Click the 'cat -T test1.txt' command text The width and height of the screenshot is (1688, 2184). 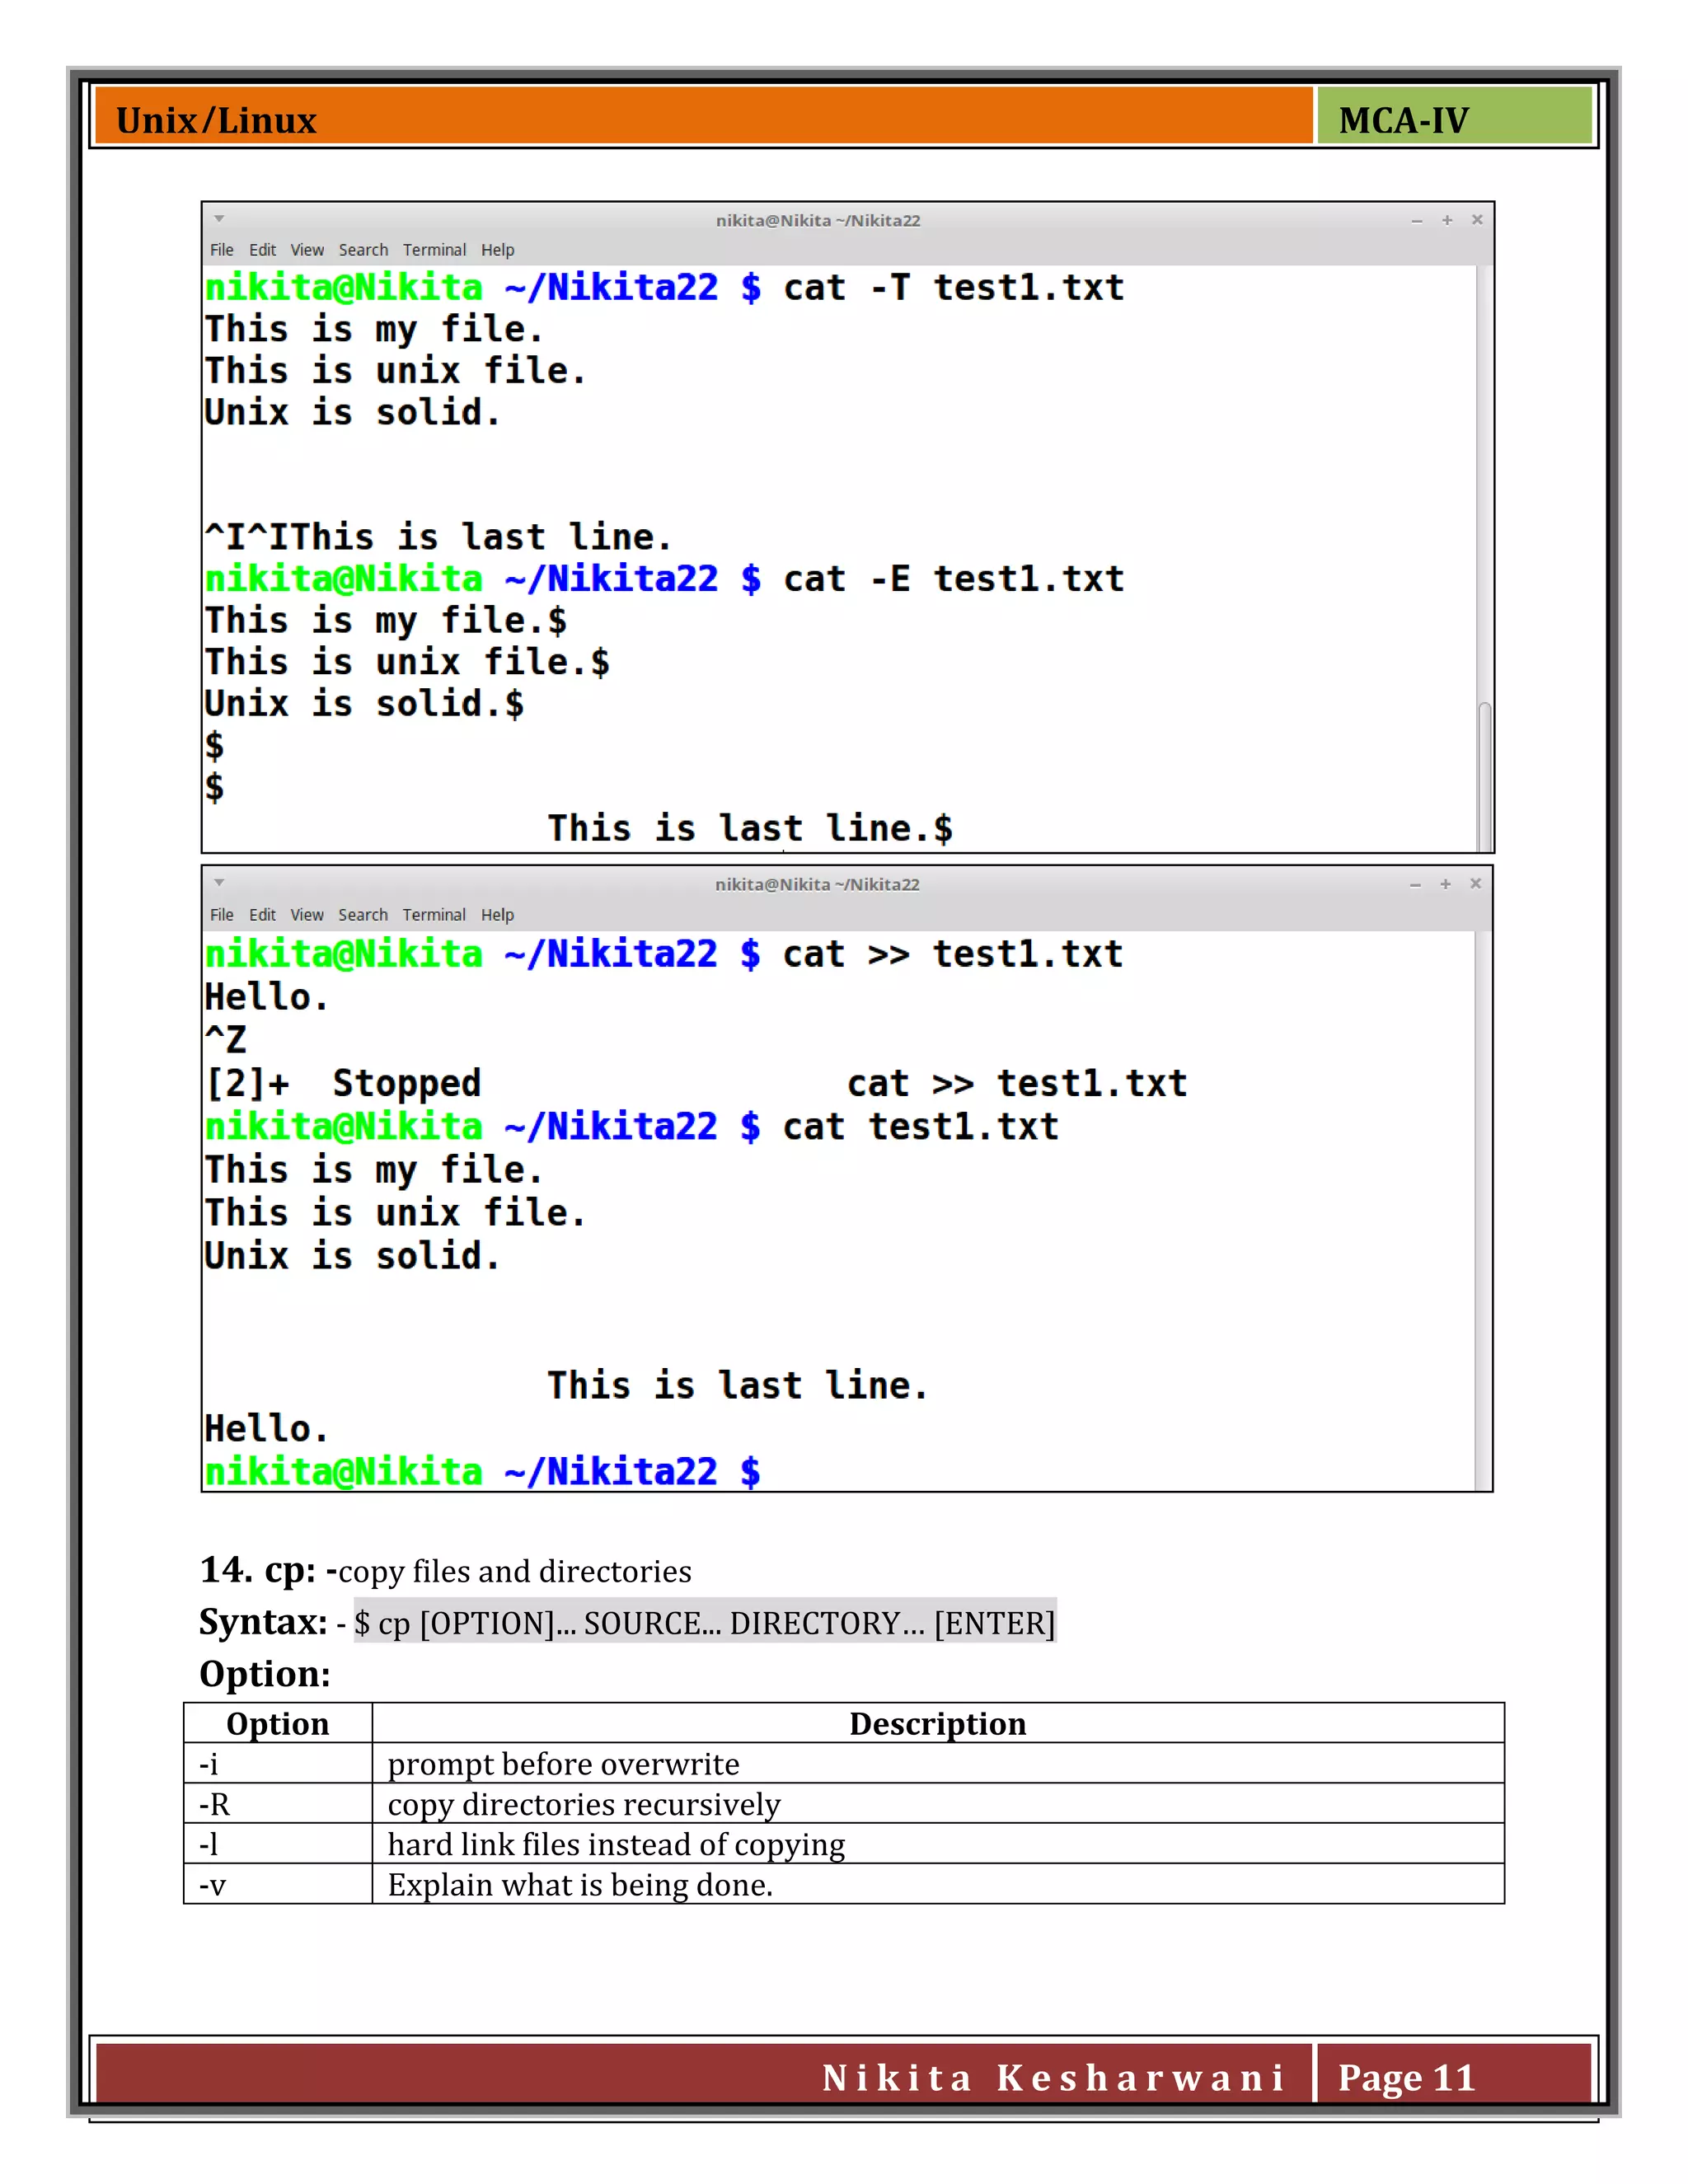954,288
